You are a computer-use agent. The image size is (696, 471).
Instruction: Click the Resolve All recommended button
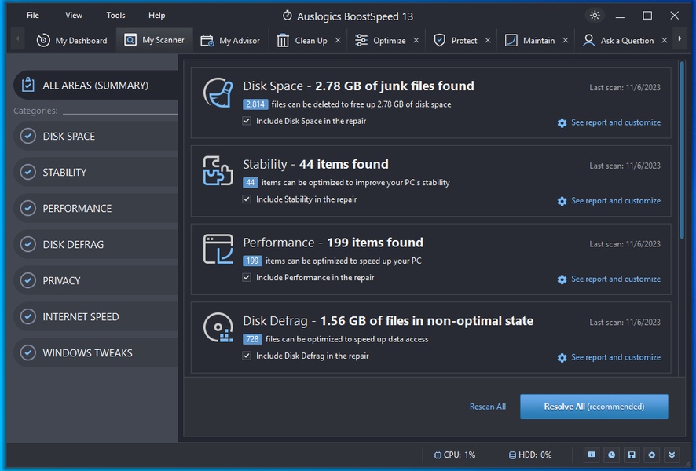pos(594,407)
